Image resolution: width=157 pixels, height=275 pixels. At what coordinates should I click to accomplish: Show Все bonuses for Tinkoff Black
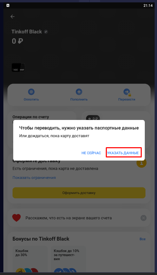pyautogui.click(x=142, y=239)
